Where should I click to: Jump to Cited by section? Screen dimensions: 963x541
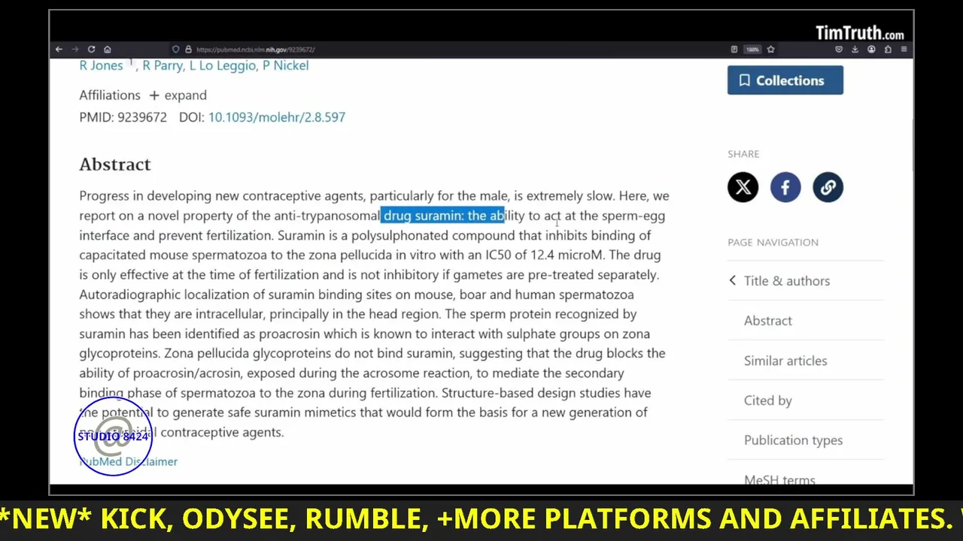click(768, 400)
